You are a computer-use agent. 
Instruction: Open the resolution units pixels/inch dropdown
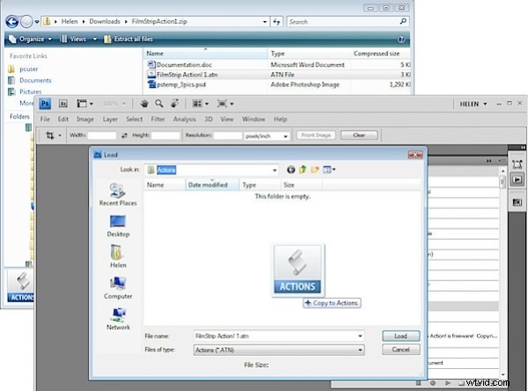tap(285, 136)
